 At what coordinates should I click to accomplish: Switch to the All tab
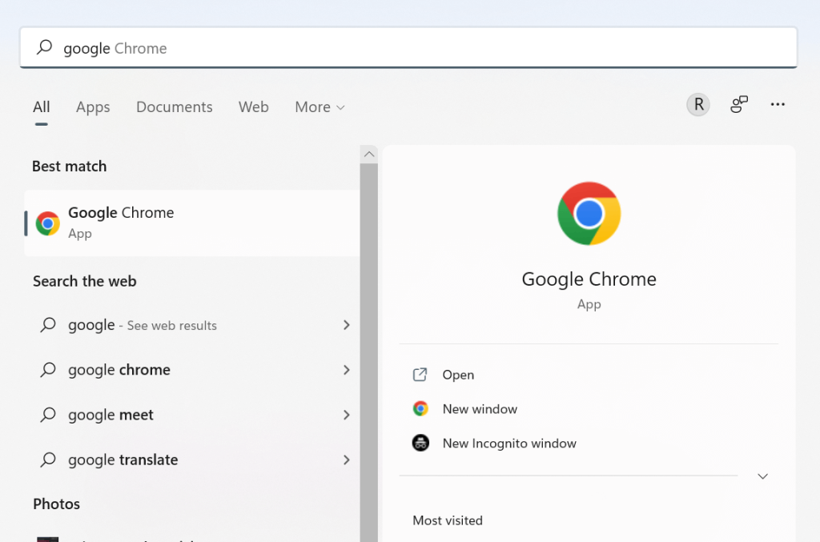[42, 107]
